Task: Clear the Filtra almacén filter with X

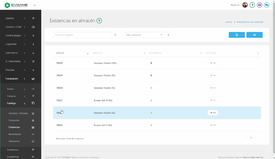Action: (x=169, y=35)
